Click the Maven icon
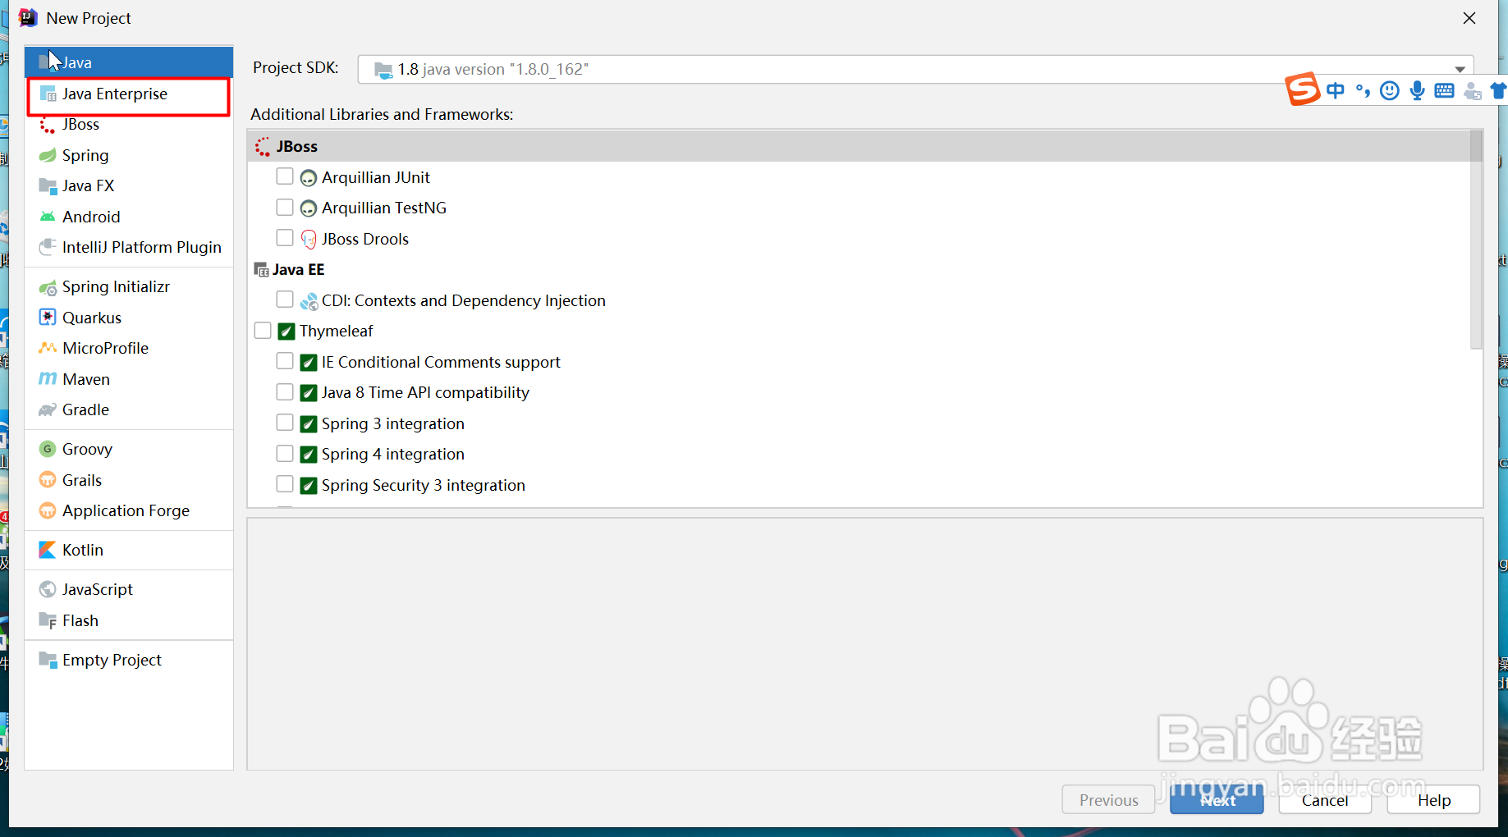This screenshot has width=1508, height=837. click(48, 379)
